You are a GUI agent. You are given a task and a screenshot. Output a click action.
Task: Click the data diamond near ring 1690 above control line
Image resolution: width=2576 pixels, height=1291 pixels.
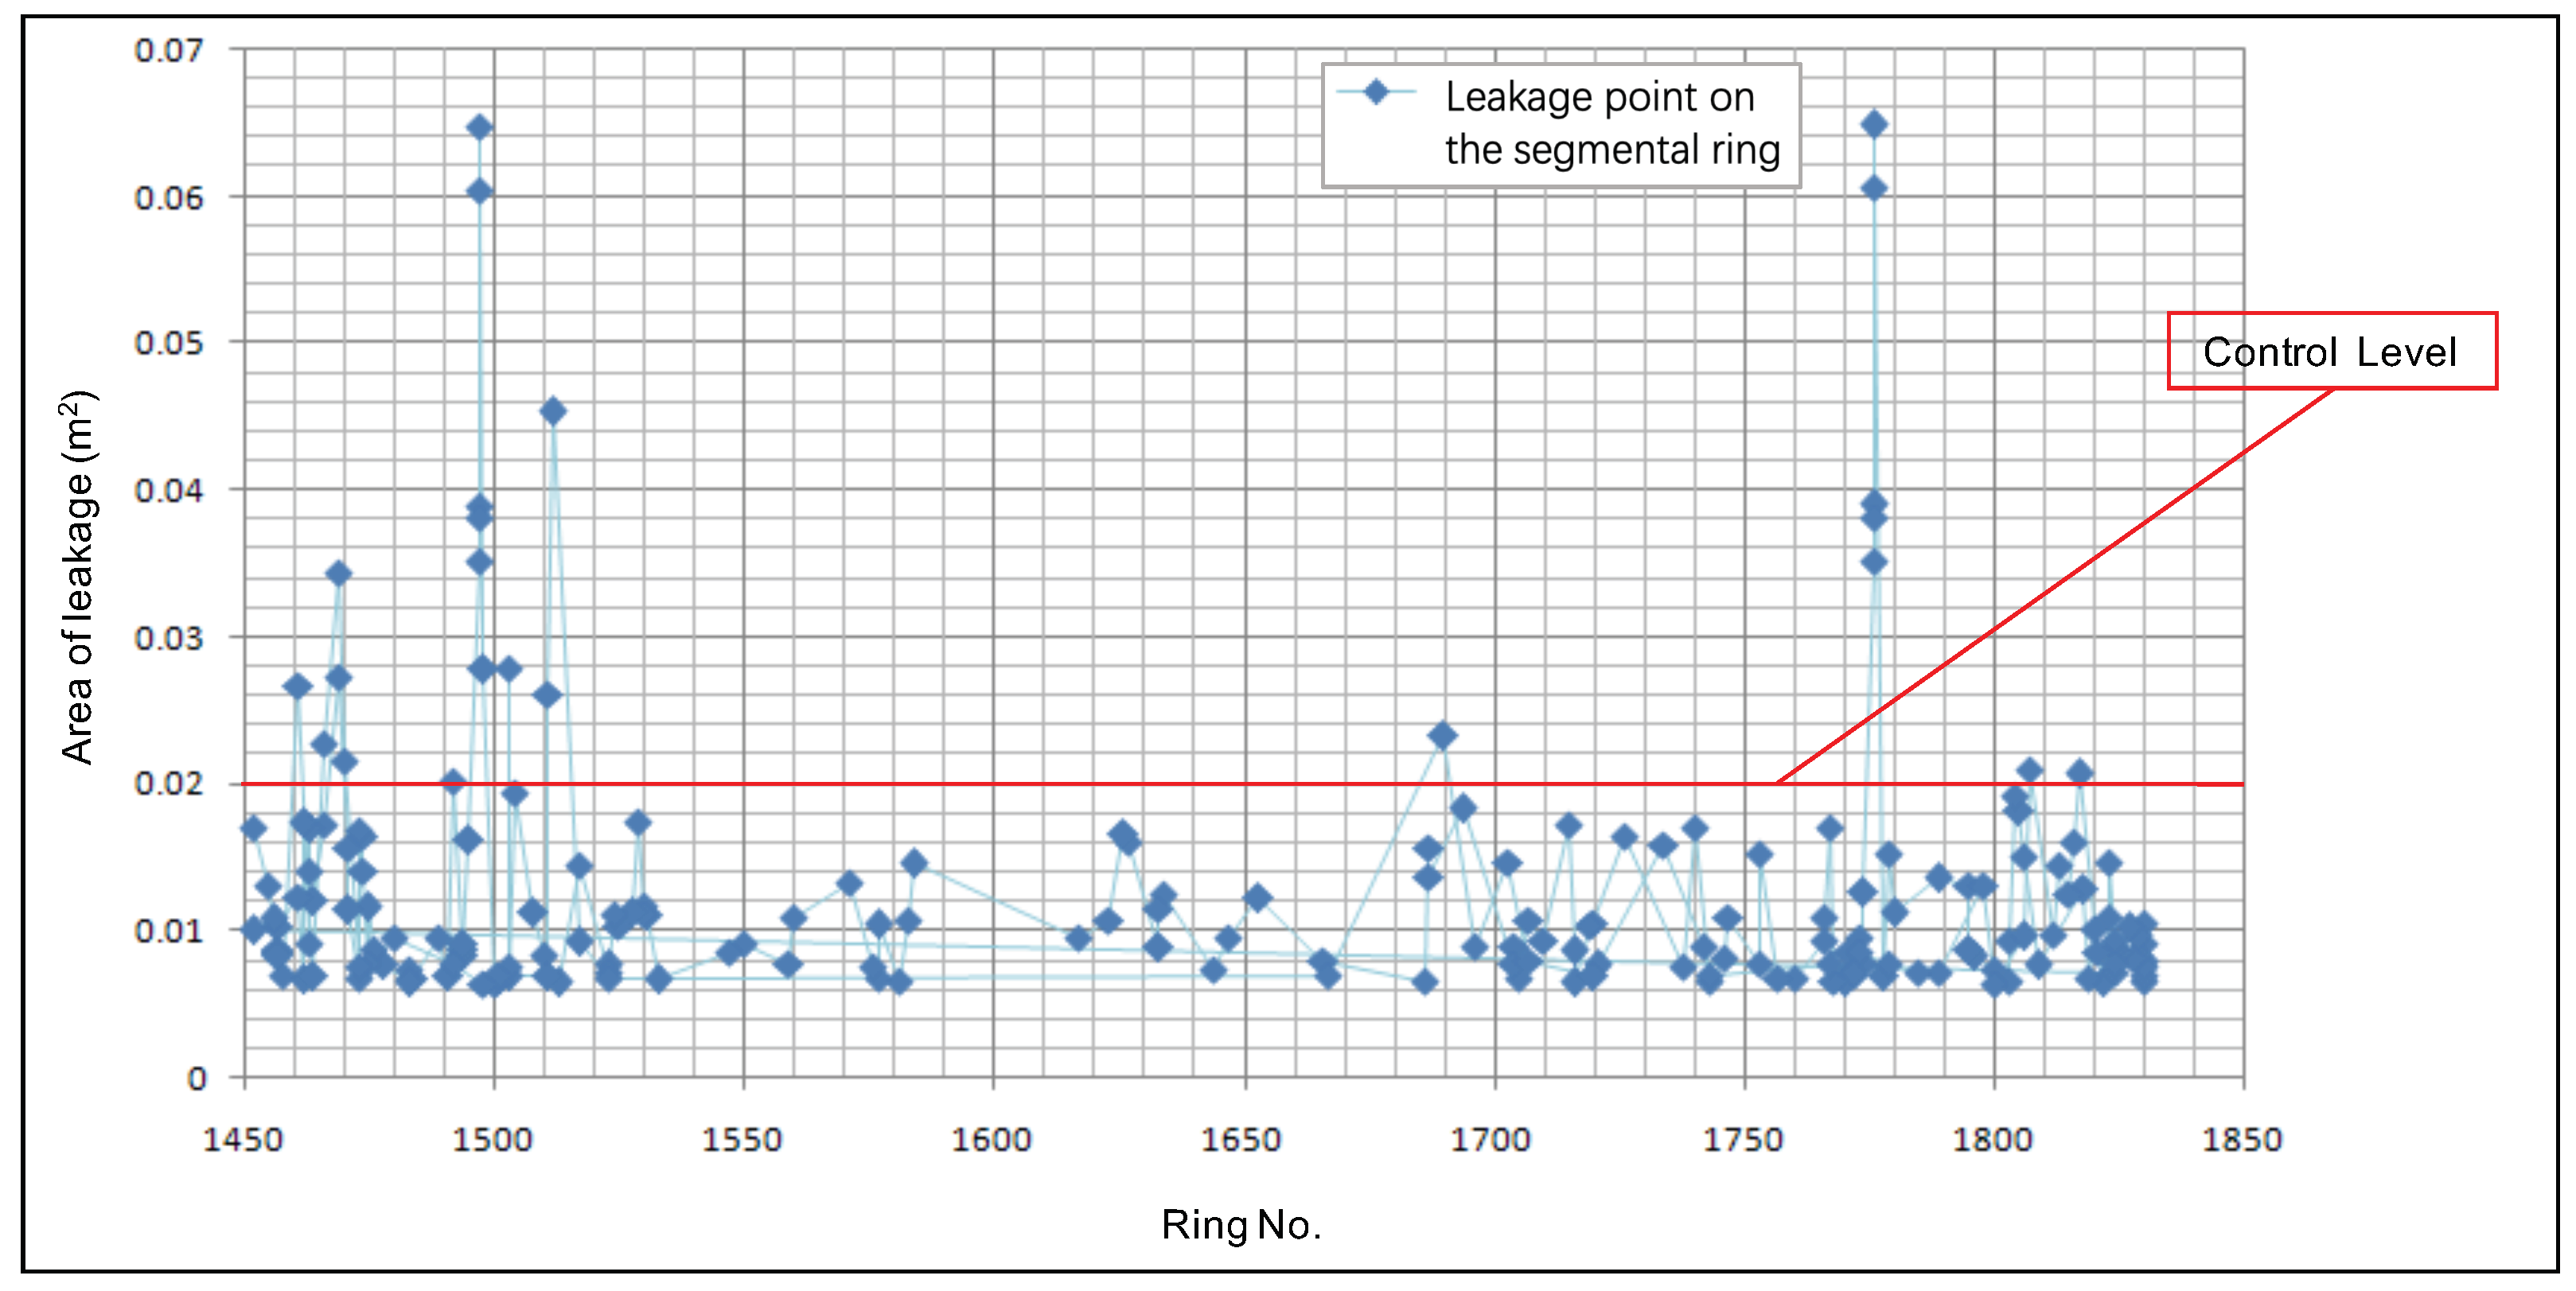tap(1441, 736)
